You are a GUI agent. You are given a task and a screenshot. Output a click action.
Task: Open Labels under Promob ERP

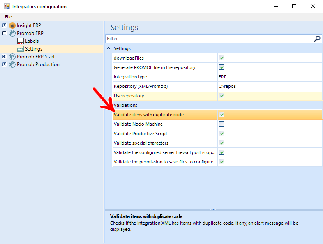coord(32,41)
